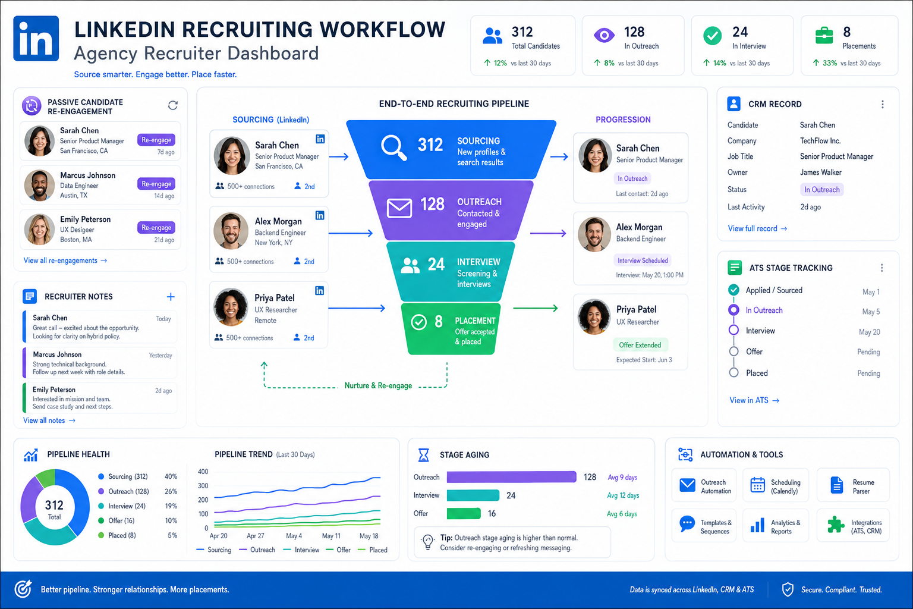Click the Nurture & Re-engage label
The height and width of the screenshot is (609, 913).
click(378, 385)
